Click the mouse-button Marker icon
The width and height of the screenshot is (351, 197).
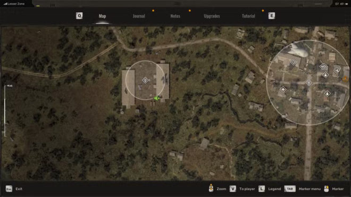click(x=327, y=189)
